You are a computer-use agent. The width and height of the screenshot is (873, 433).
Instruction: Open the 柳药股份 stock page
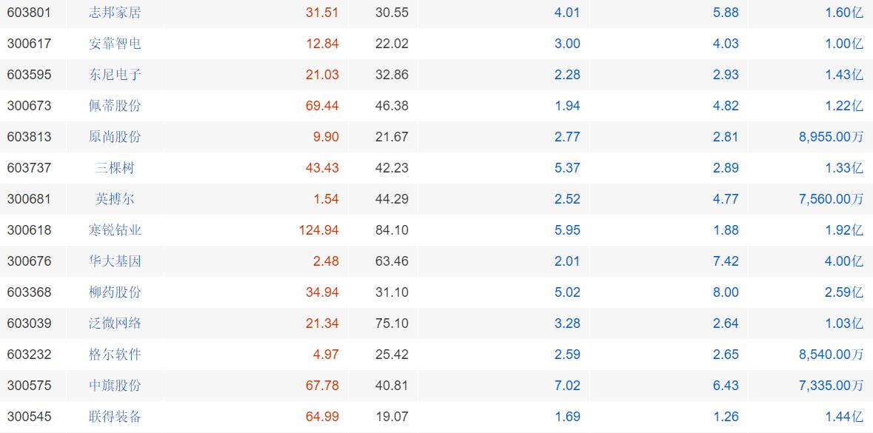[x=115, y=292]
